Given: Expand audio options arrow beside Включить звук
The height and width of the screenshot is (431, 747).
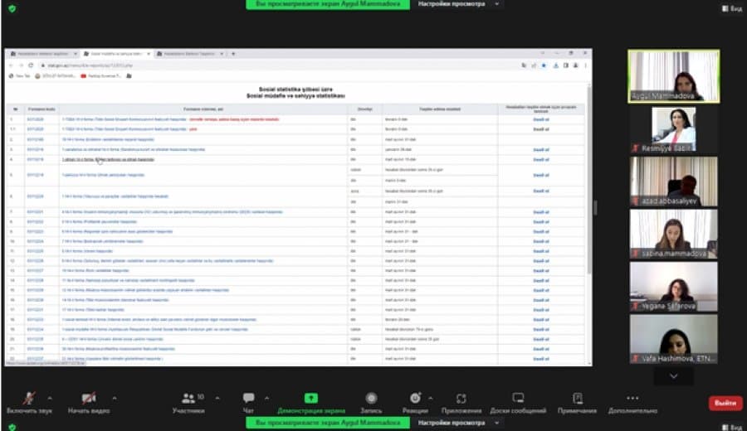Looking at the screenshot, I should click(50, 398).
